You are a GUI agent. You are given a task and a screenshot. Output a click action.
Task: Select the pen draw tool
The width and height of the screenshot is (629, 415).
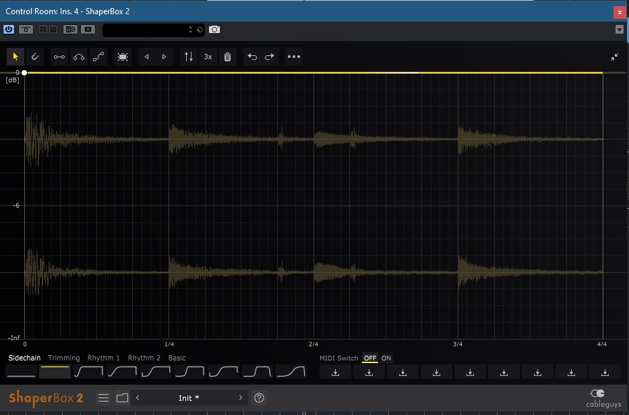35,57
